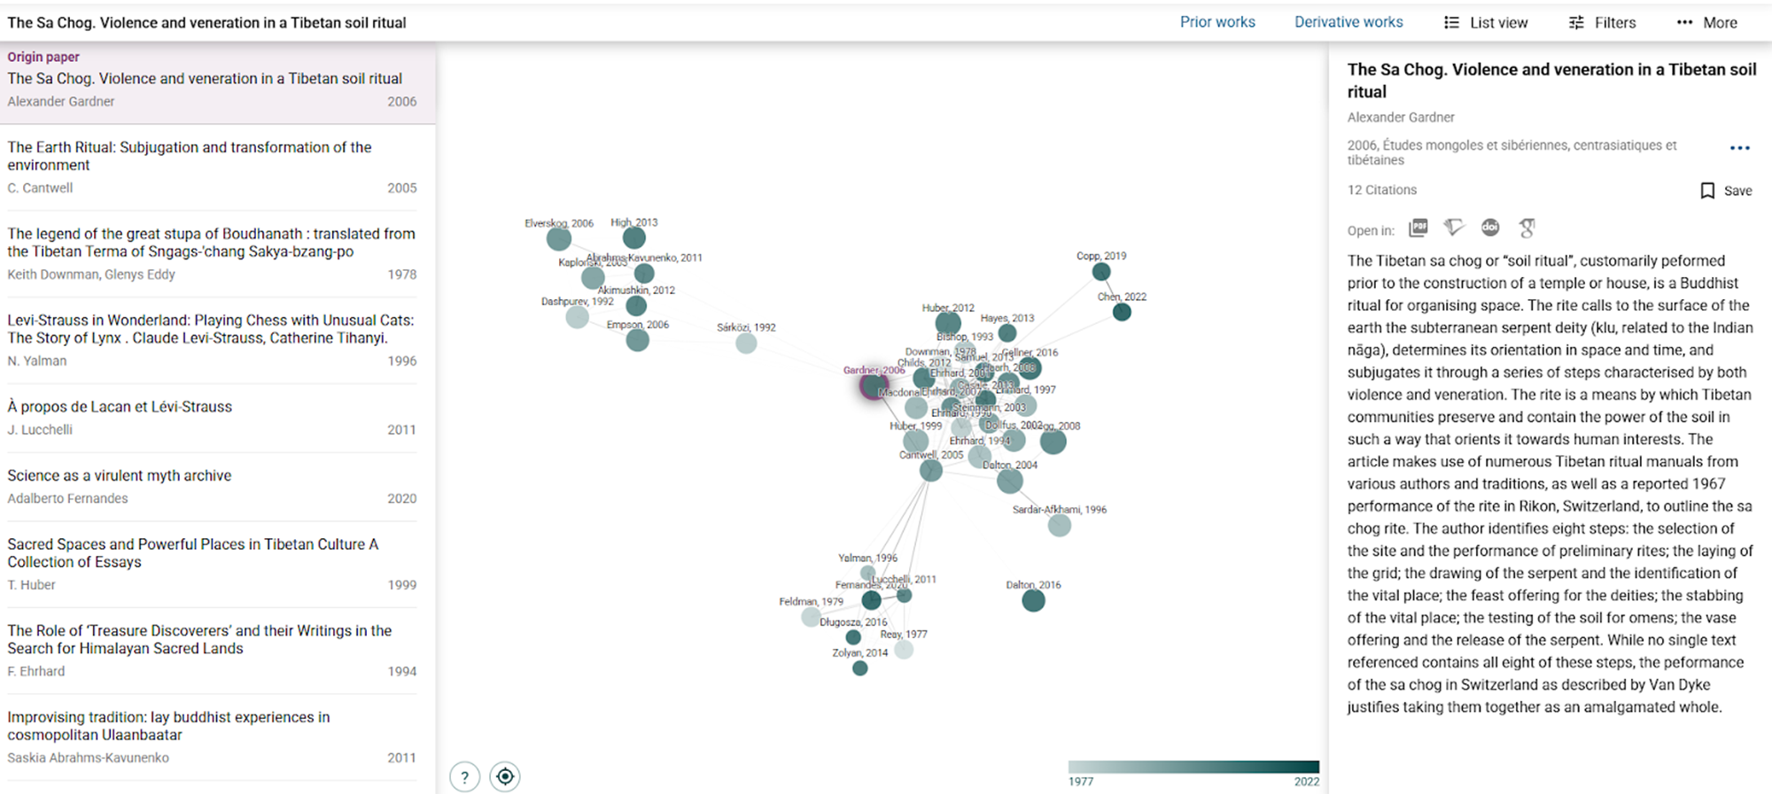Open The Earth Ritual paper by Cantwell

pos(190,156)
